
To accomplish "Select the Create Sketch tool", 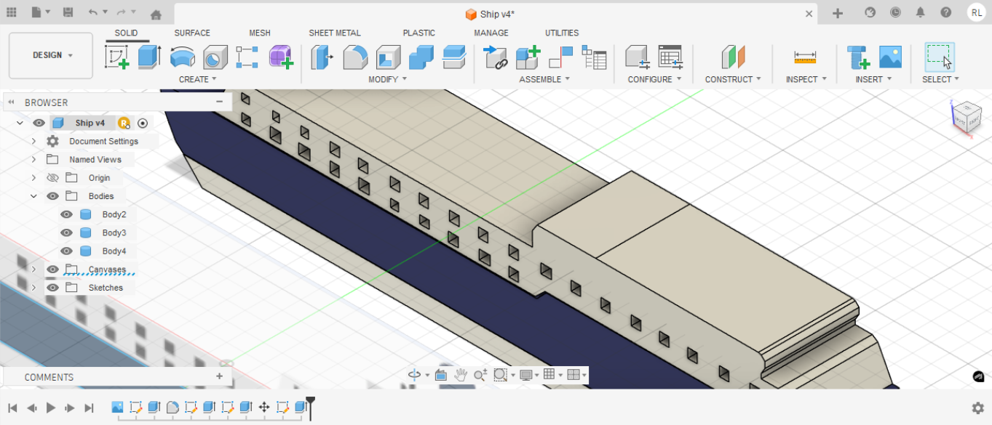I will point(117,57).
